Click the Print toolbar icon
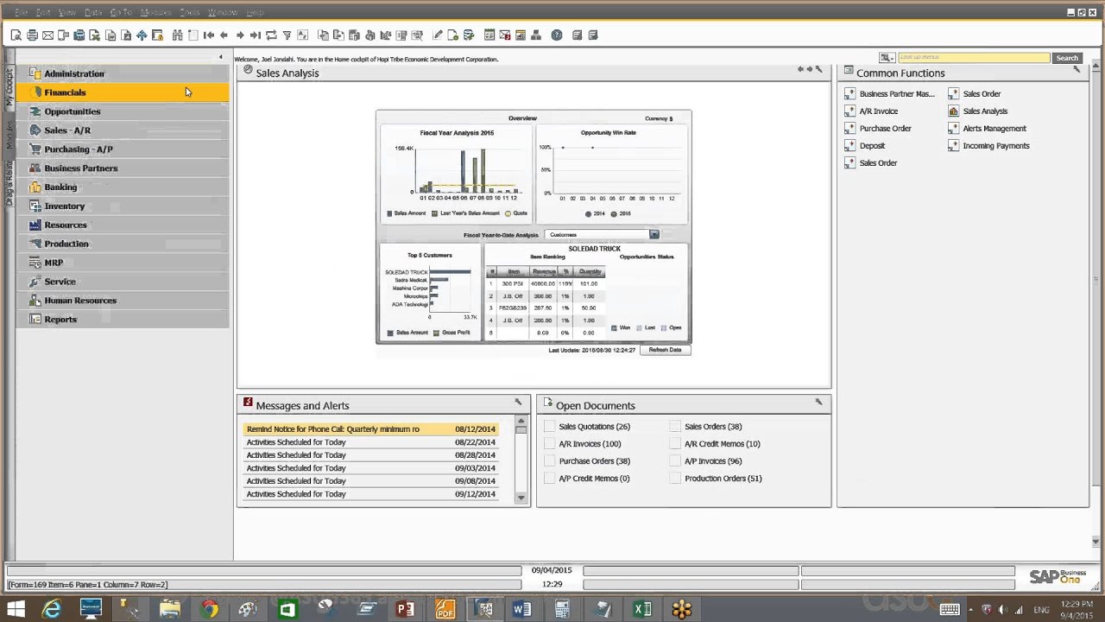This screenshot has height=622, width=1105. 32,35
